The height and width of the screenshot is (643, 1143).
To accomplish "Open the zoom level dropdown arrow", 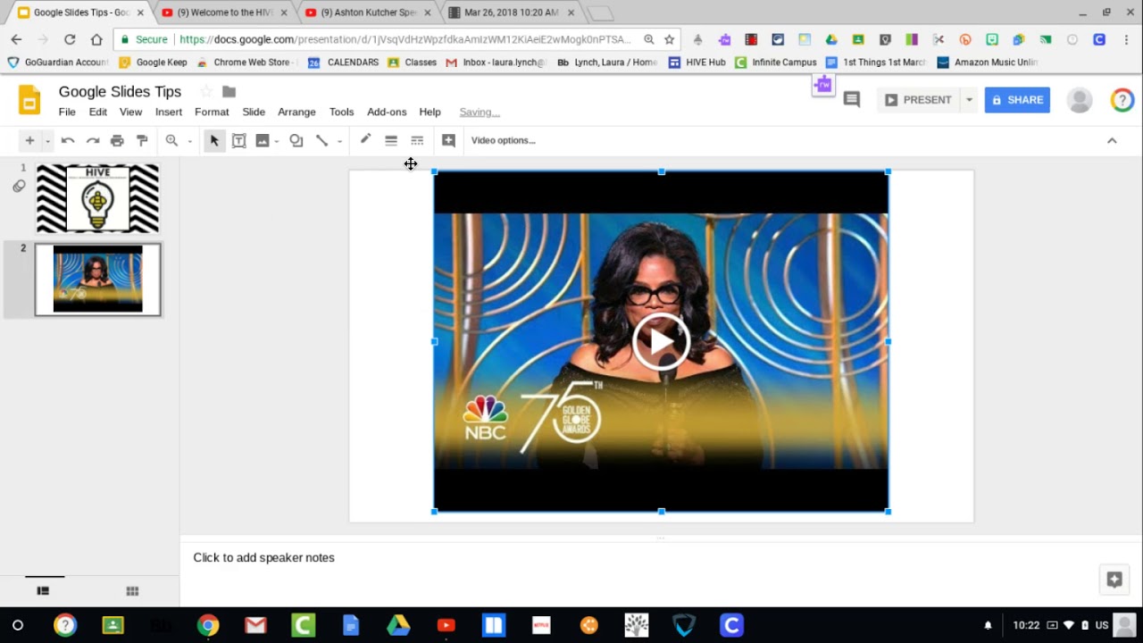I will point(190,141).
